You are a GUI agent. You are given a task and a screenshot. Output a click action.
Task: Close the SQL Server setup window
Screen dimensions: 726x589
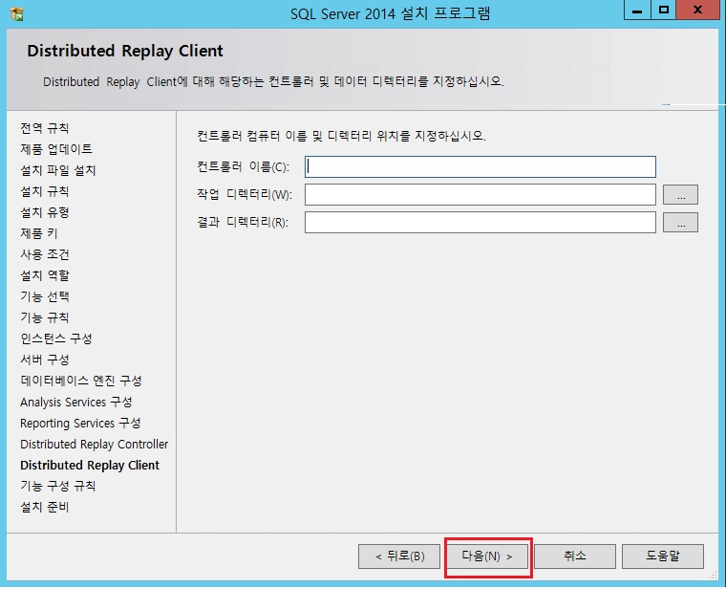point(697,10)
